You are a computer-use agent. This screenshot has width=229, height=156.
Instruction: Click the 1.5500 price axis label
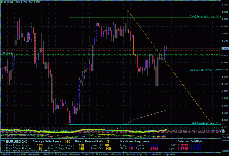click(225, 91)
